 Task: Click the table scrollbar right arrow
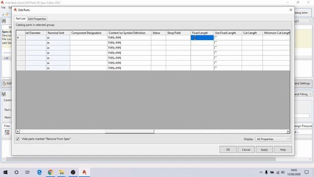pos(288,131)
